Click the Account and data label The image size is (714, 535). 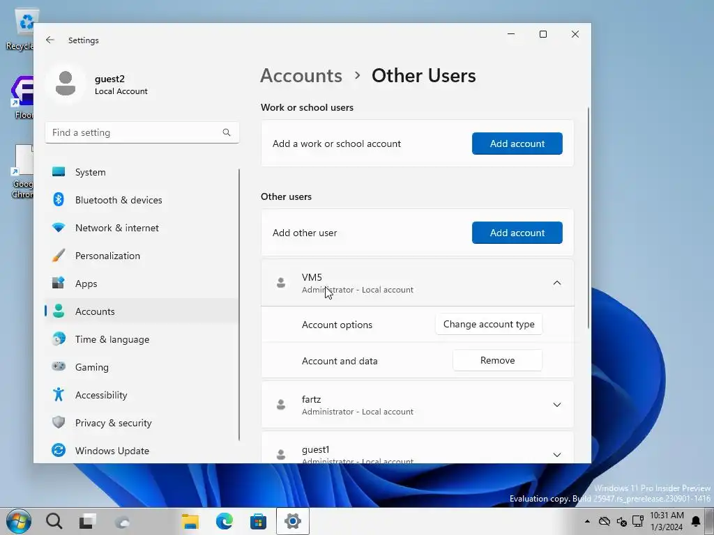tap(340, 361)
